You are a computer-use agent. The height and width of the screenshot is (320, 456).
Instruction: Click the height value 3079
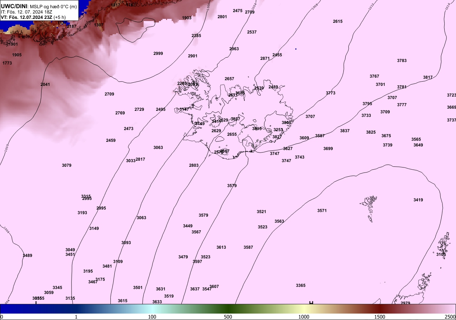tap(67, 165)
